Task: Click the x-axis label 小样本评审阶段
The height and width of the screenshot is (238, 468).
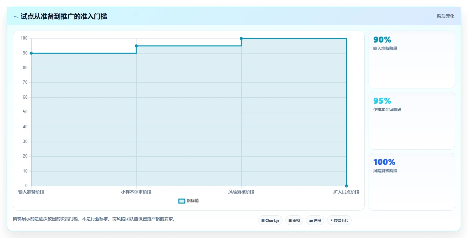Action: [136, 192]
